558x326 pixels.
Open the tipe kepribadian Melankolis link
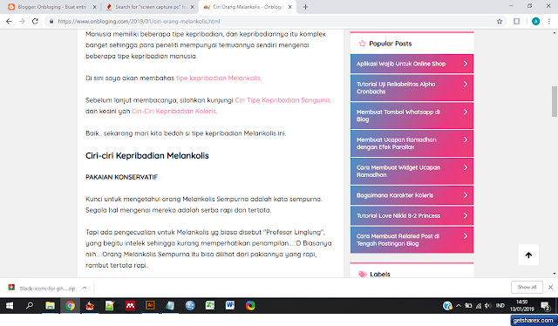point(219,78)
